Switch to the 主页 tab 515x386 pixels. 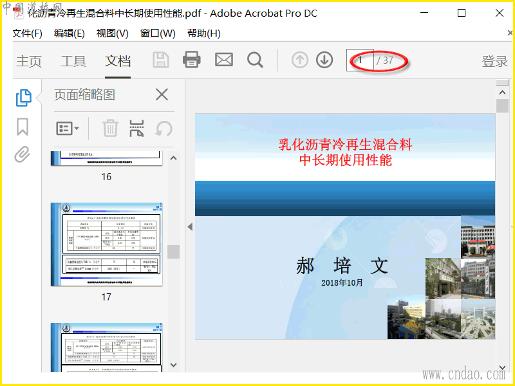[29, 61]
